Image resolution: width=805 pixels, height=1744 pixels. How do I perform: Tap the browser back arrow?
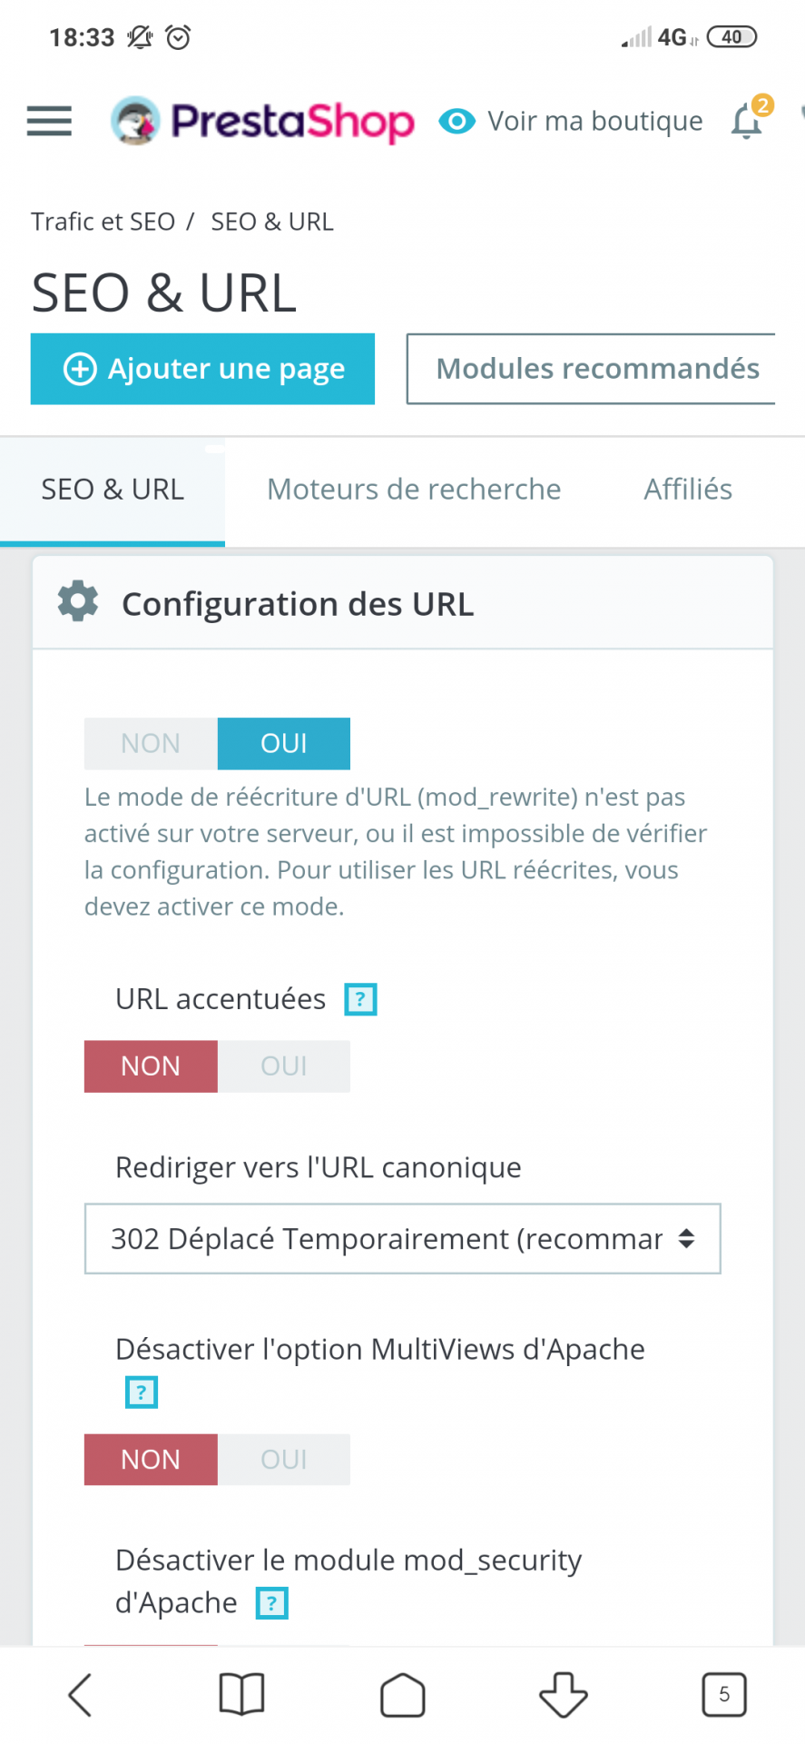81,1695
